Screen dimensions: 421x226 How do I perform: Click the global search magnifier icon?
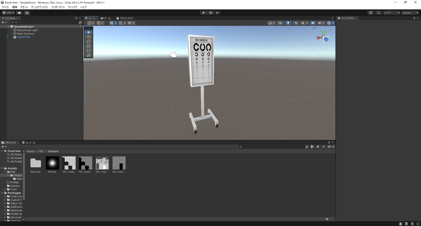tap(379, 13)
